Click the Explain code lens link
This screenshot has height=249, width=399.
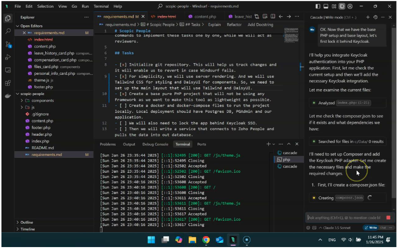click(x=214, y=24)
